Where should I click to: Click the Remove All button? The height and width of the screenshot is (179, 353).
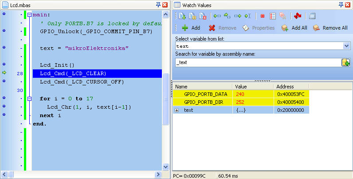point(330,28)
